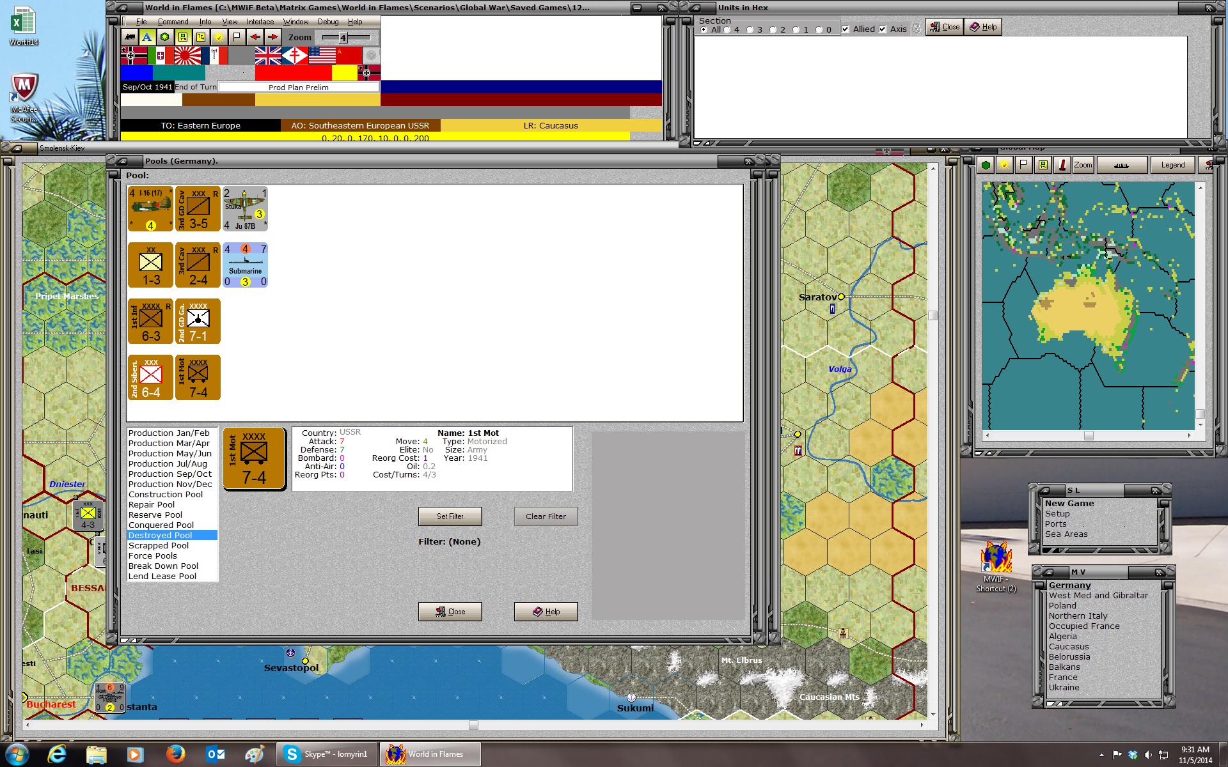Click the Global Map horizontal scrollbar thumb

tap(1089, 435)
